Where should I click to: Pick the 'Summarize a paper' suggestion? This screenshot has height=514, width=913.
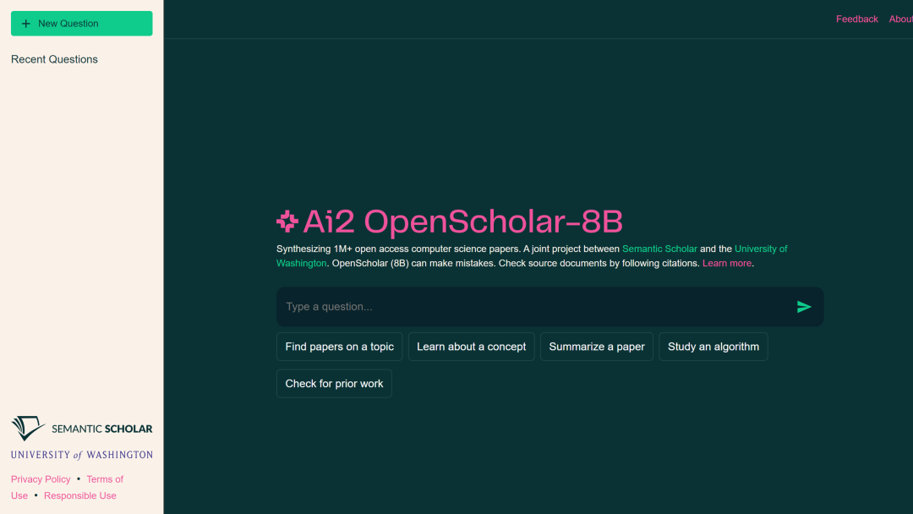(597, 347)
